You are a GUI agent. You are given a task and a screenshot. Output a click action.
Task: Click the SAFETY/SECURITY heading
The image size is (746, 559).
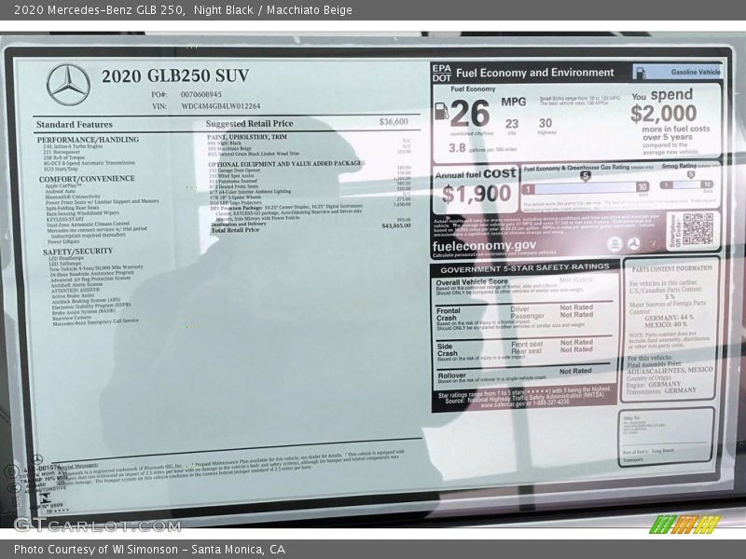point(77,251)
